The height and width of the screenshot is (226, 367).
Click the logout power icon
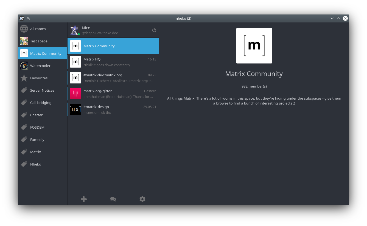pos(154,30)
